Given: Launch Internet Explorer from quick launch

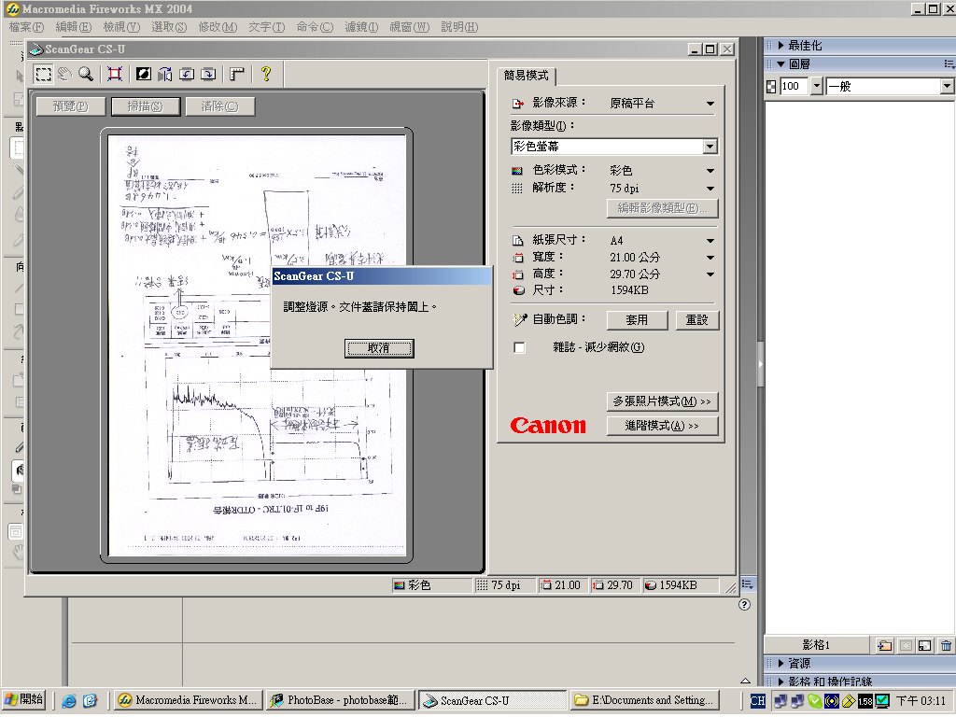Looking at the screenshot, I should point(69,701).
